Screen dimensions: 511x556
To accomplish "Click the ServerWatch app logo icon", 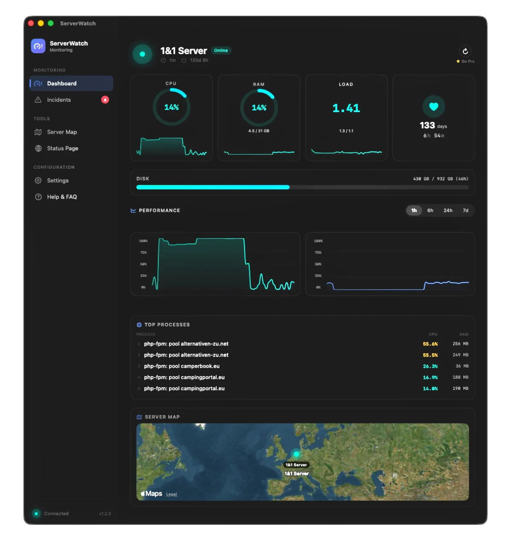I will [x=38, y=46].
